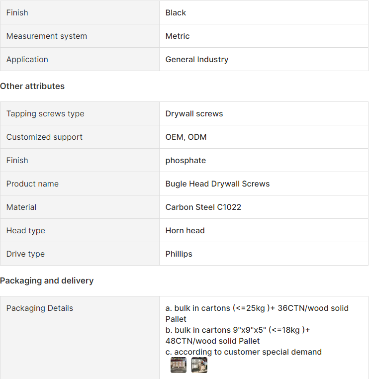The image size is (369, 379).
Task: Click the 'Black' finish value
Action: tap(176, 12)
